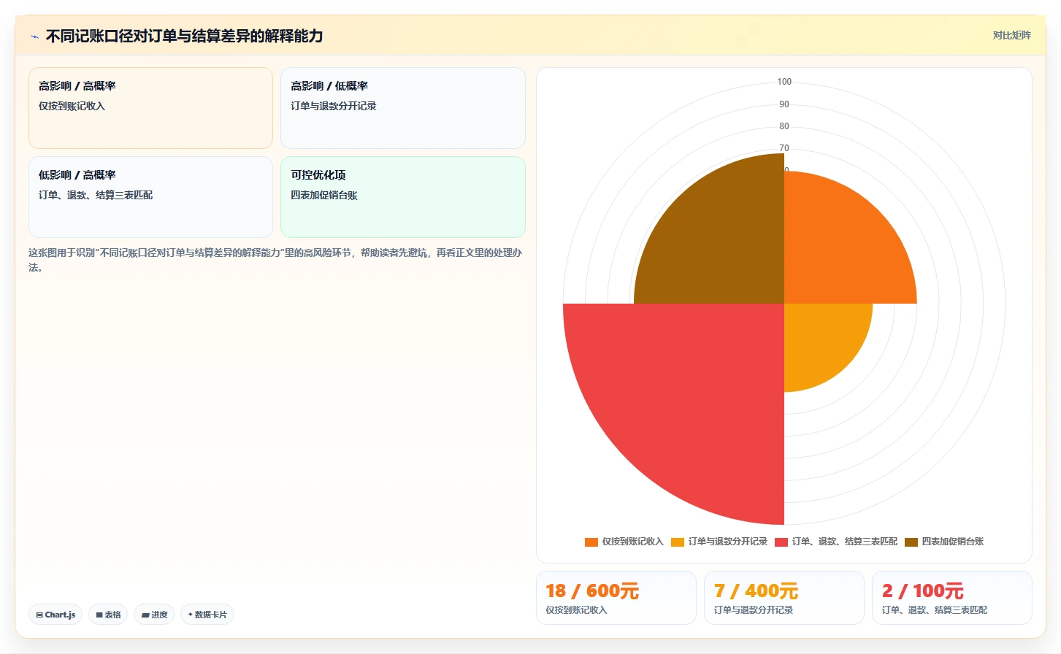The height and width of the screenshot is (654, 1061).
Task: Click 四表加促销台账 text in green card
Action: pyautogui.click(x=324, y=195)
